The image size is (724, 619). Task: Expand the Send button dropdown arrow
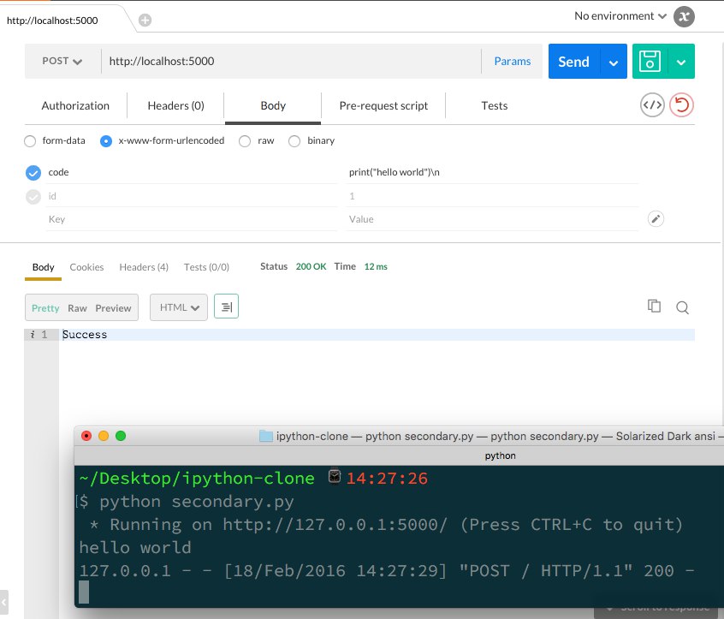(x=614, y=61)
